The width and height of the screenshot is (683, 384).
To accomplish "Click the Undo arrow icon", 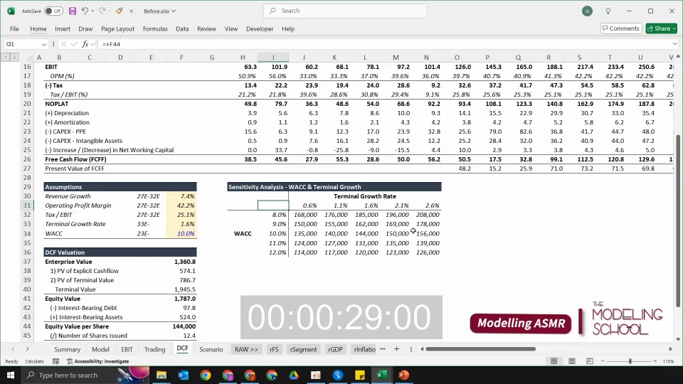I will [85, 11].
